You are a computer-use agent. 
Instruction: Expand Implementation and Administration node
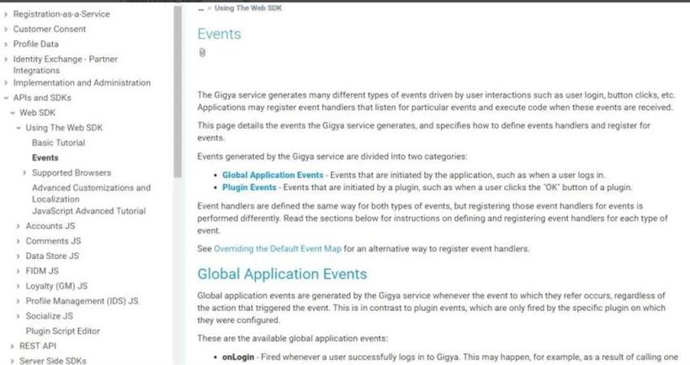click(x=6, y=82)
